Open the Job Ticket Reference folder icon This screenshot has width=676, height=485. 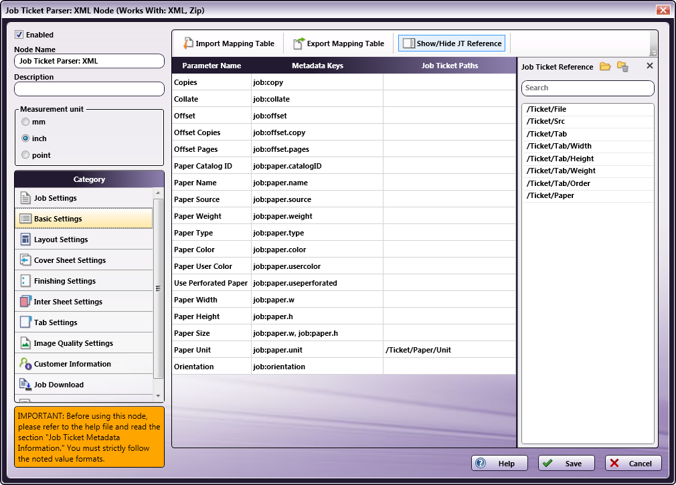coord(605,66)
